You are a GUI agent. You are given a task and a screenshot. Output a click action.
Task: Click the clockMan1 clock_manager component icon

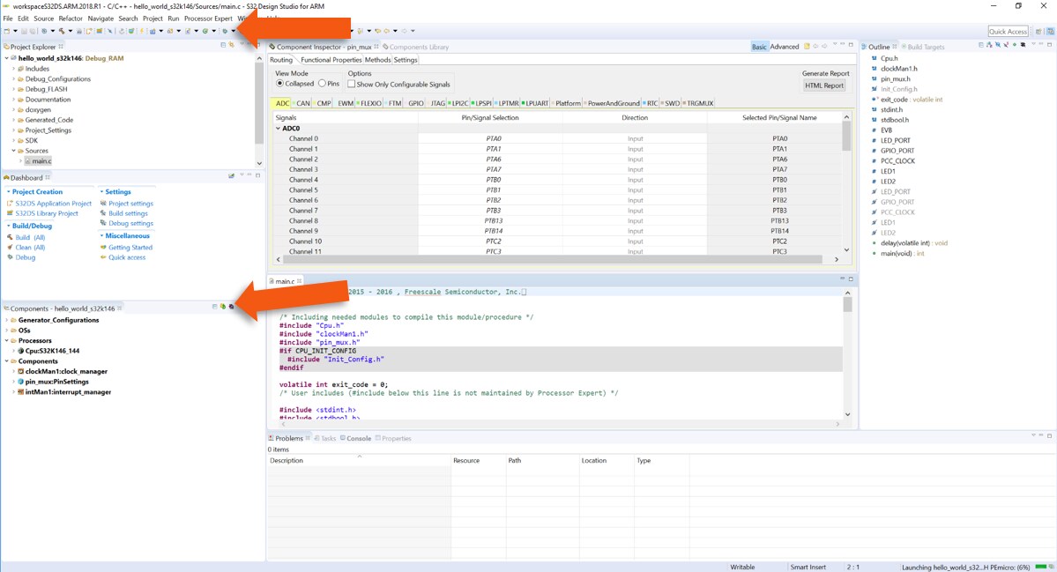tap(20, 372)
